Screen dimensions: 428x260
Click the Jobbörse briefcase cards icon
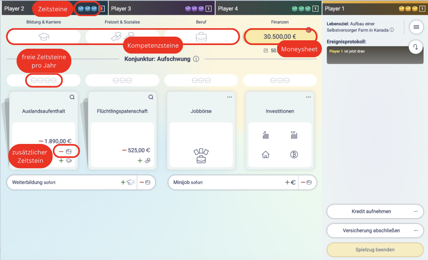[x=201, y=156]
